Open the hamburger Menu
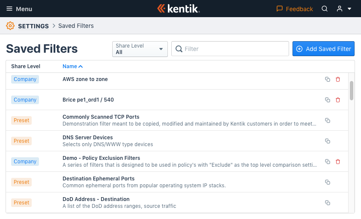361x219 pixels. 19,9
